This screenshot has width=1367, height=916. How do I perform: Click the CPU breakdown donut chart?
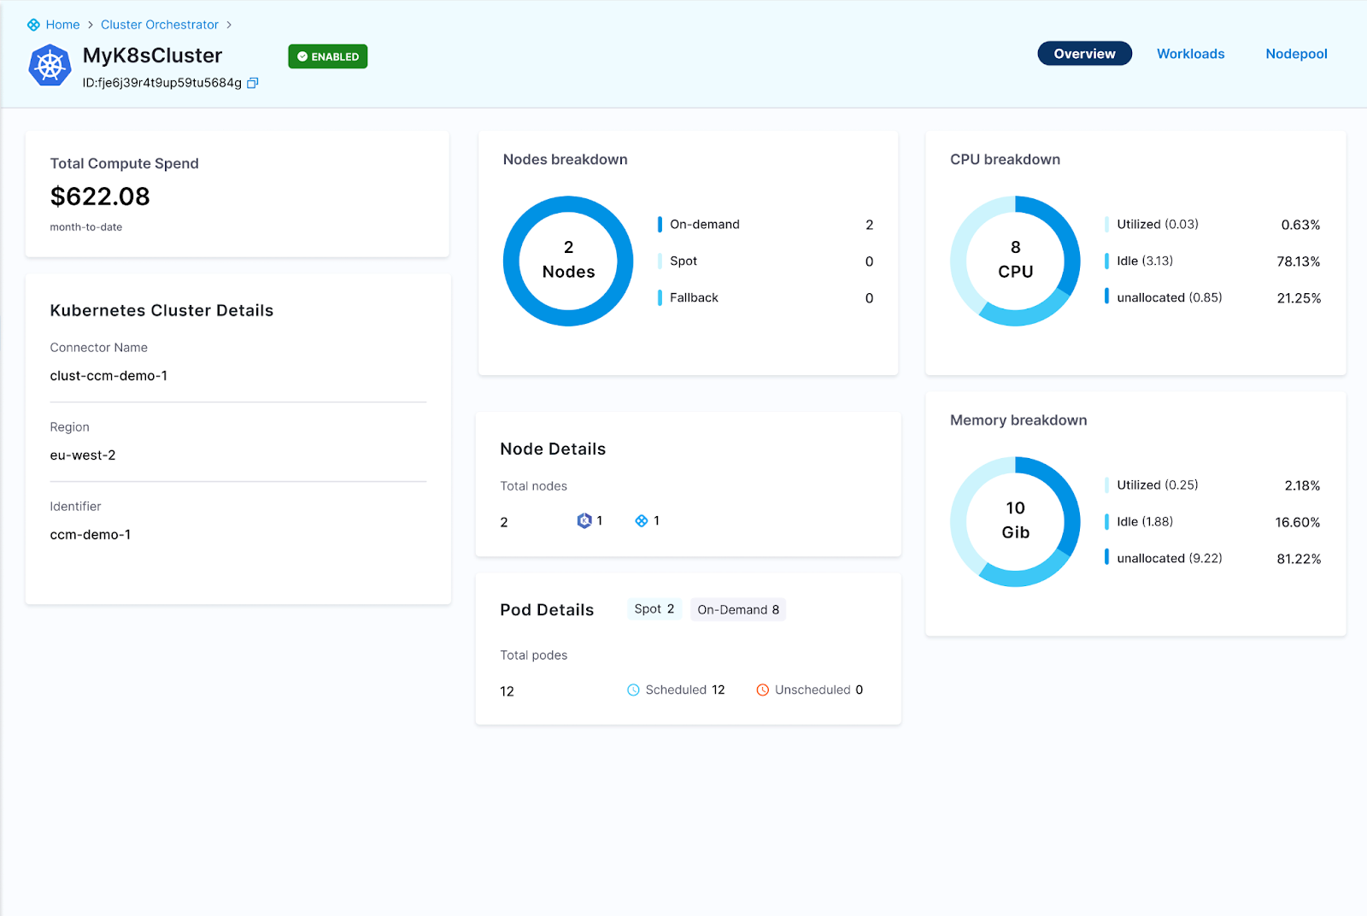click(x=1015, y=261)
